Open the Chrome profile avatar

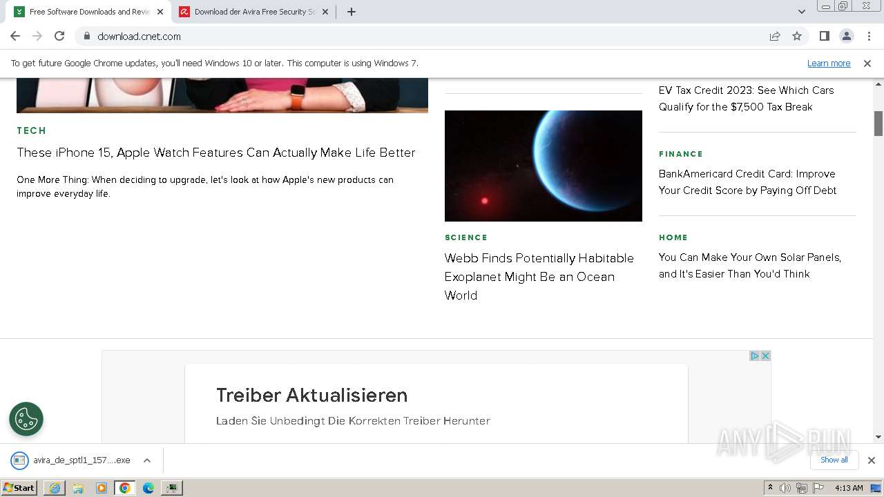846,36
